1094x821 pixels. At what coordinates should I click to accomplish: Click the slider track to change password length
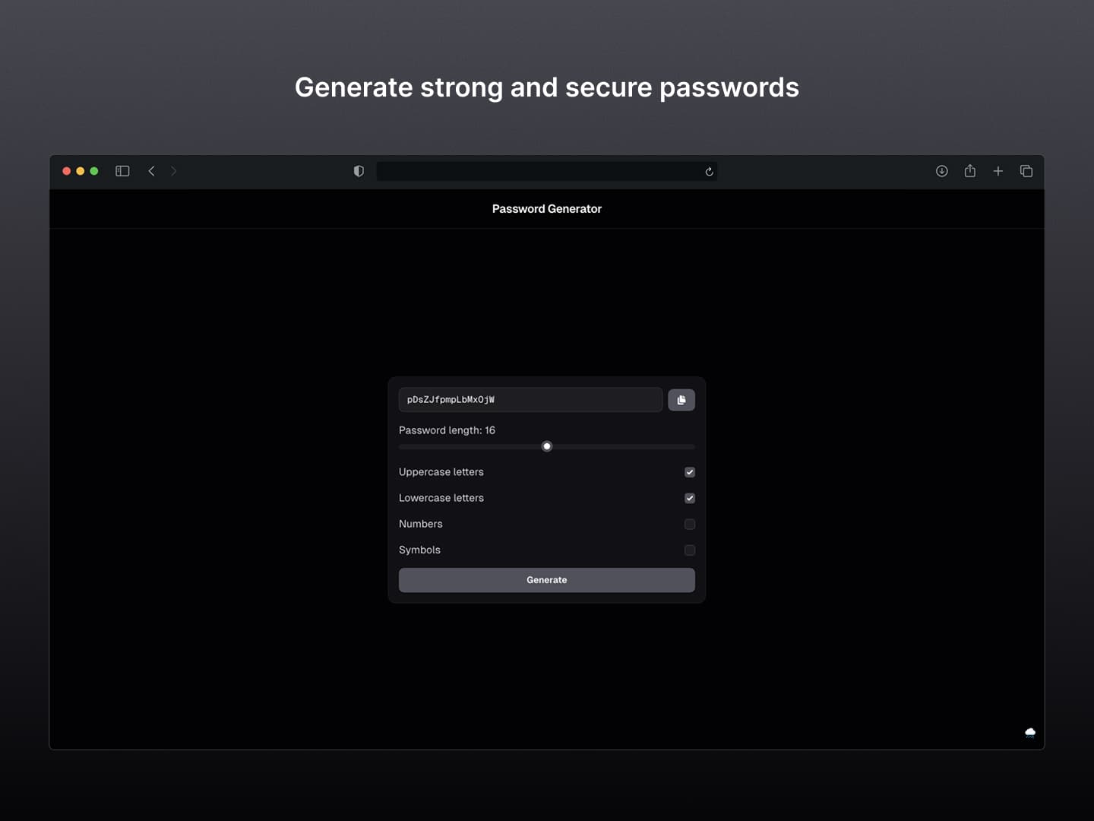tap(623, 446)
